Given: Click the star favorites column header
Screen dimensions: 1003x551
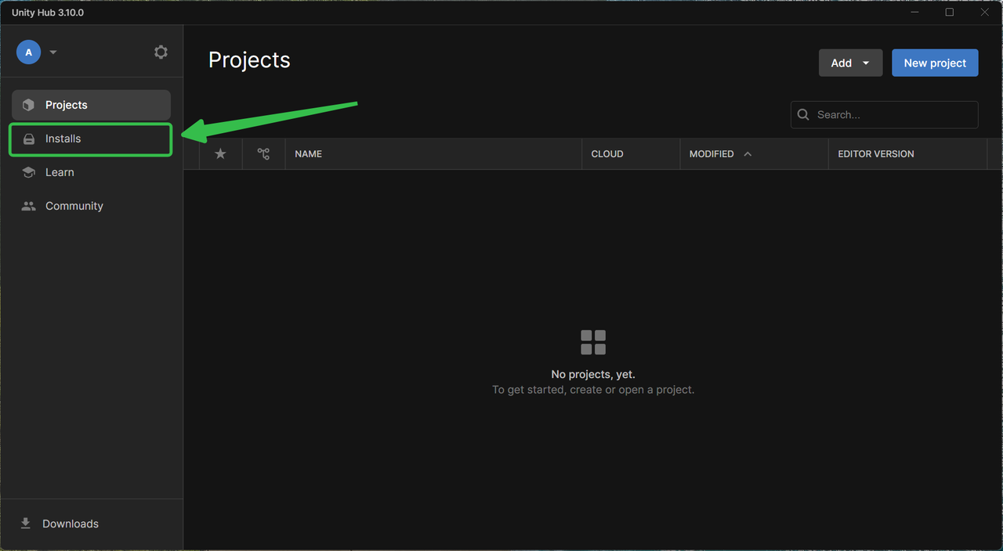Looking at the screenshot, I should pyautogui.click(x=220, y=154).
